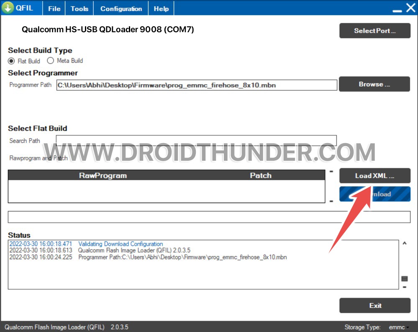Viewport: 418px width, 332px height.
Task: Open the Help menu
Action: pyautogui.click(x=161, y=8)
